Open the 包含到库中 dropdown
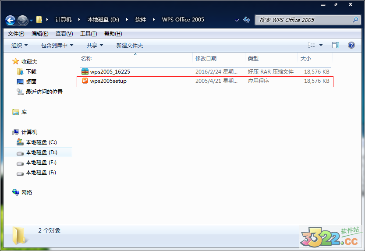 57,46
